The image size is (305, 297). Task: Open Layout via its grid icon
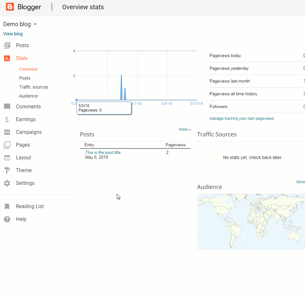tap(7, 158)
